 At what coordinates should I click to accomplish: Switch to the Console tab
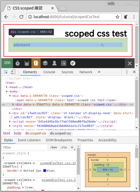(49, 72)
